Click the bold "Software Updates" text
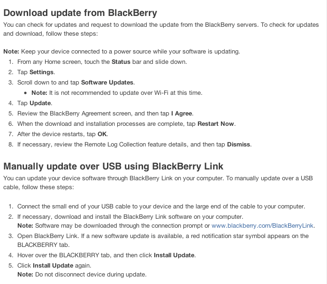 point(107,83)
